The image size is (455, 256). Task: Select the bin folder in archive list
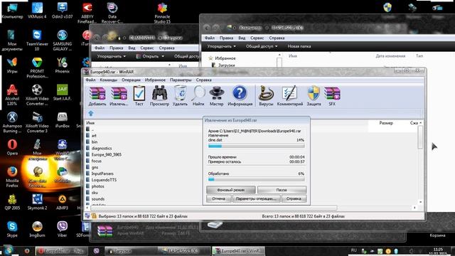(x=95, y=142)
